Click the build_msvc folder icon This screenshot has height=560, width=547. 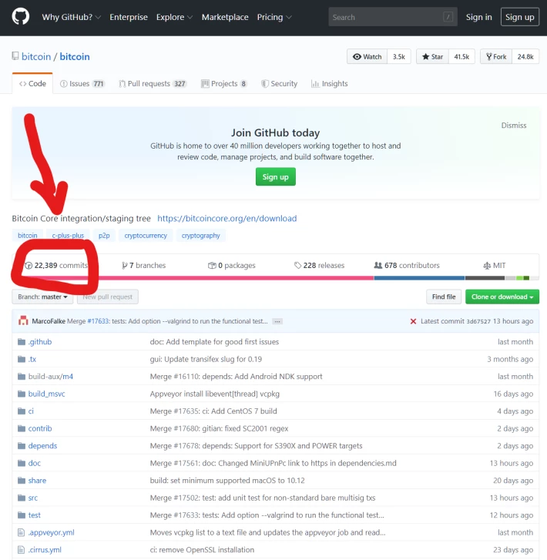coord(22,394)
